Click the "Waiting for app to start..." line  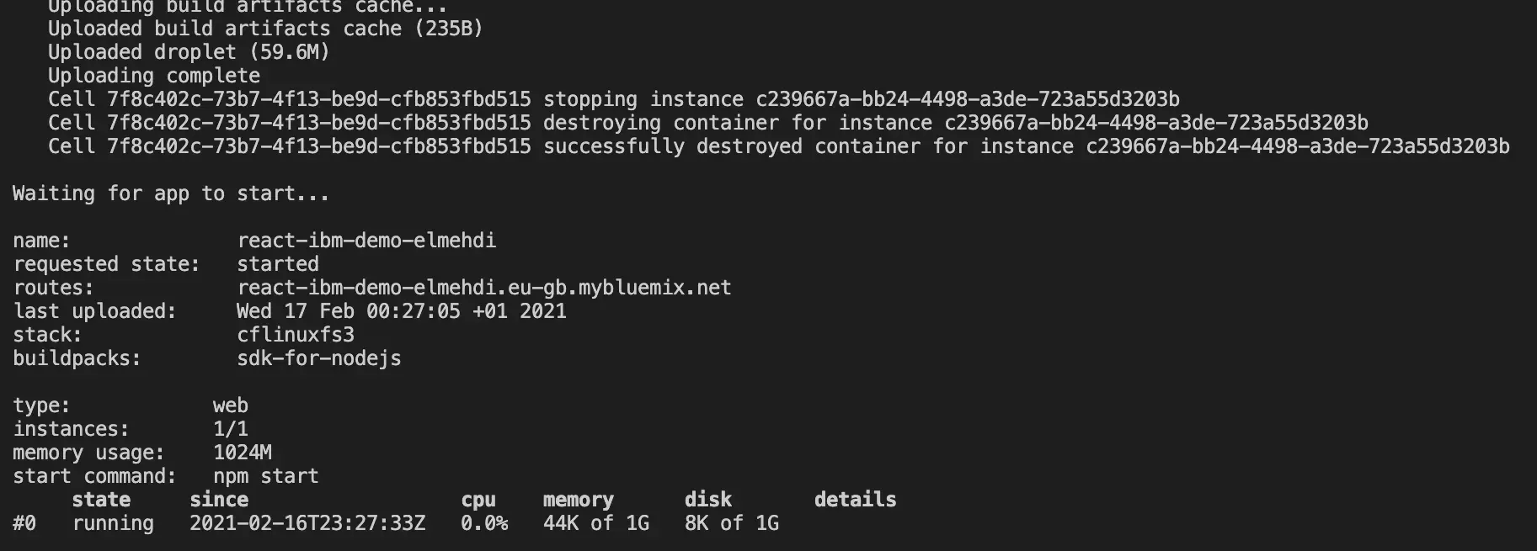click(171, 193)
